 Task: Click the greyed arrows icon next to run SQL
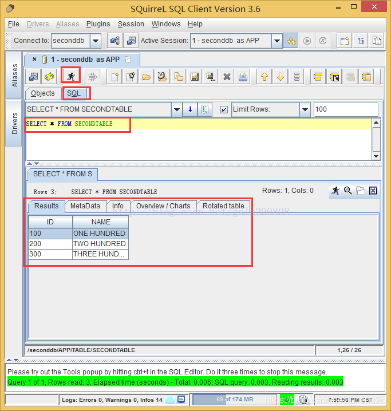(93, 77)
